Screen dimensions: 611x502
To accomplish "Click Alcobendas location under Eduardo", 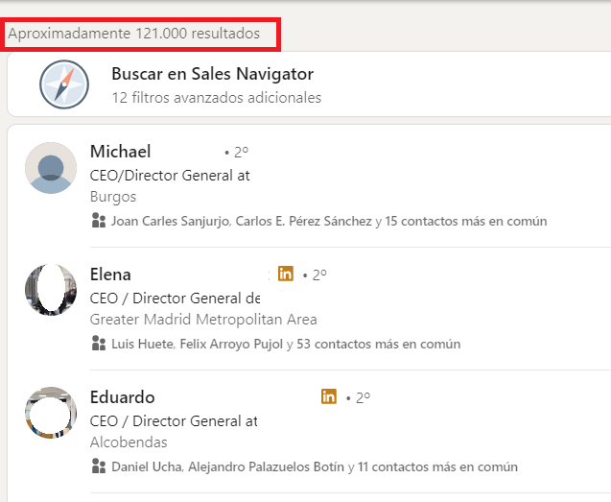I will 129,442.
